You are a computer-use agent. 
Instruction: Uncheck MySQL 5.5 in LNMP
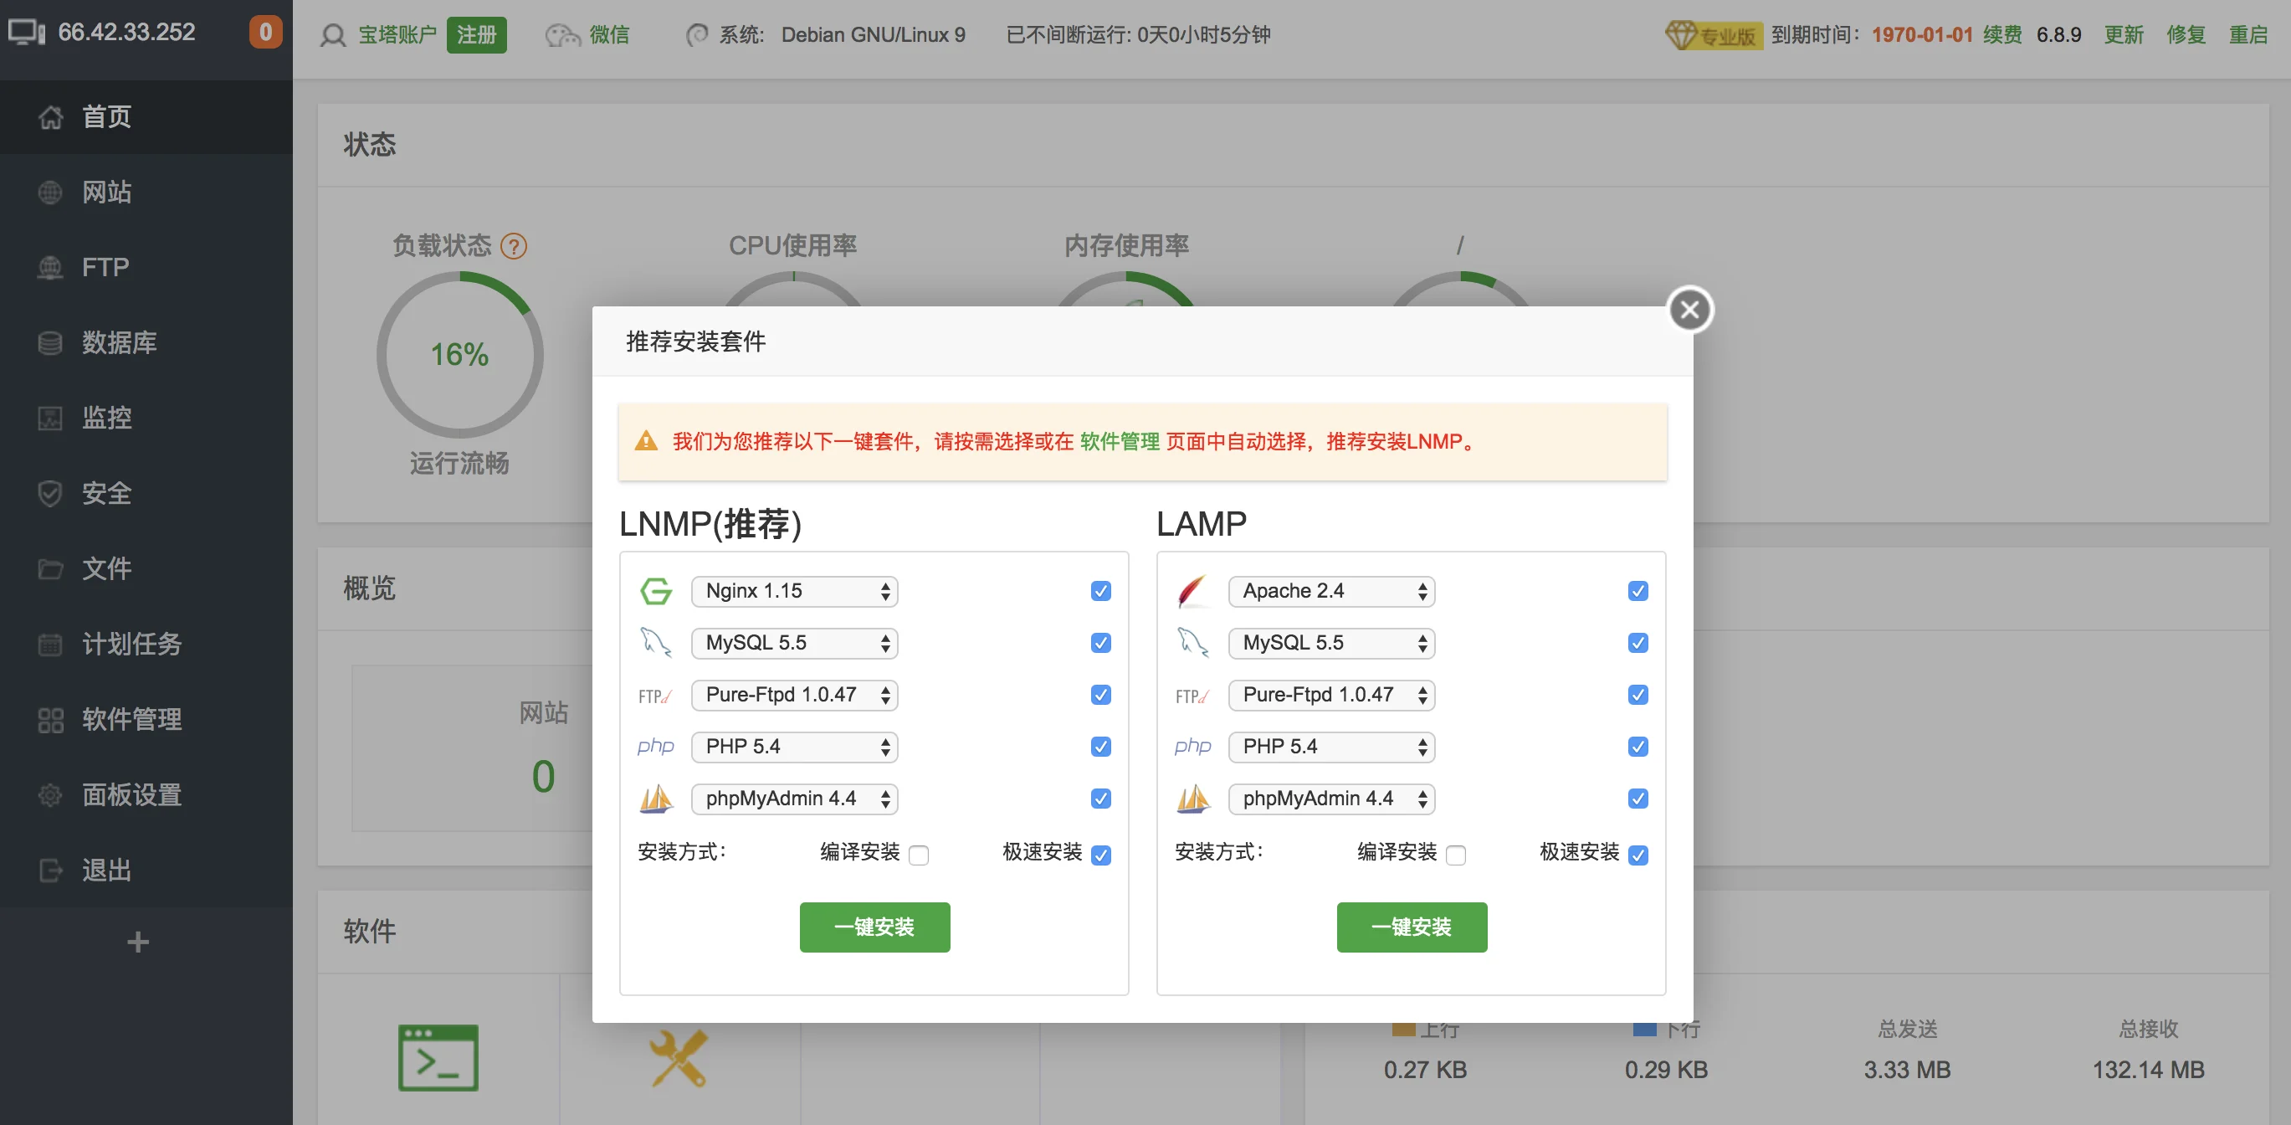1100,643
